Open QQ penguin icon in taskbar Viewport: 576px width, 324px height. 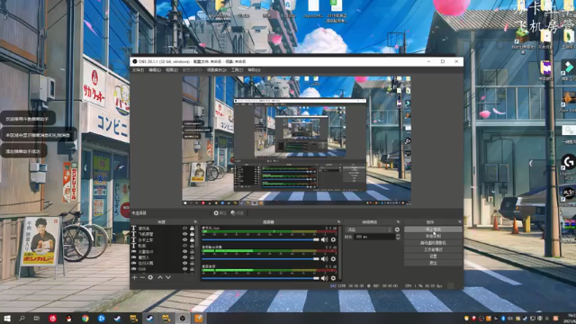[x=68, y=319]
